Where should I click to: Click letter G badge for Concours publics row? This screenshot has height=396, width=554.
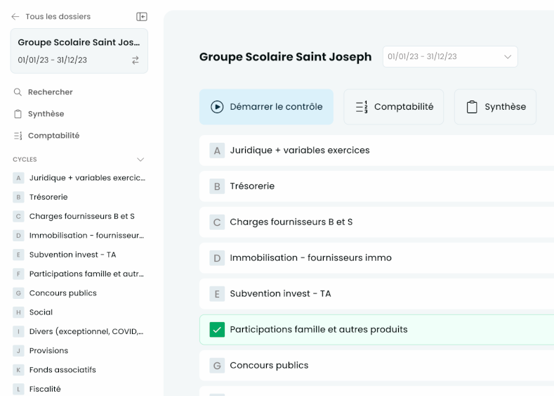(217, 366)
